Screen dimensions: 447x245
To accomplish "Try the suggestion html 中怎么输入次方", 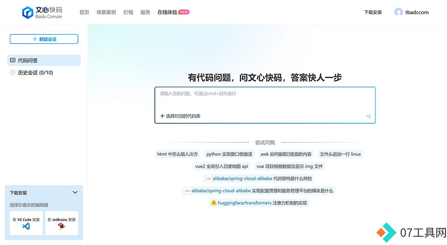I will pyautogui.click(x=178, y=154).
